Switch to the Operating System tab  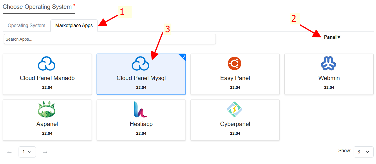tap(26, 25)
